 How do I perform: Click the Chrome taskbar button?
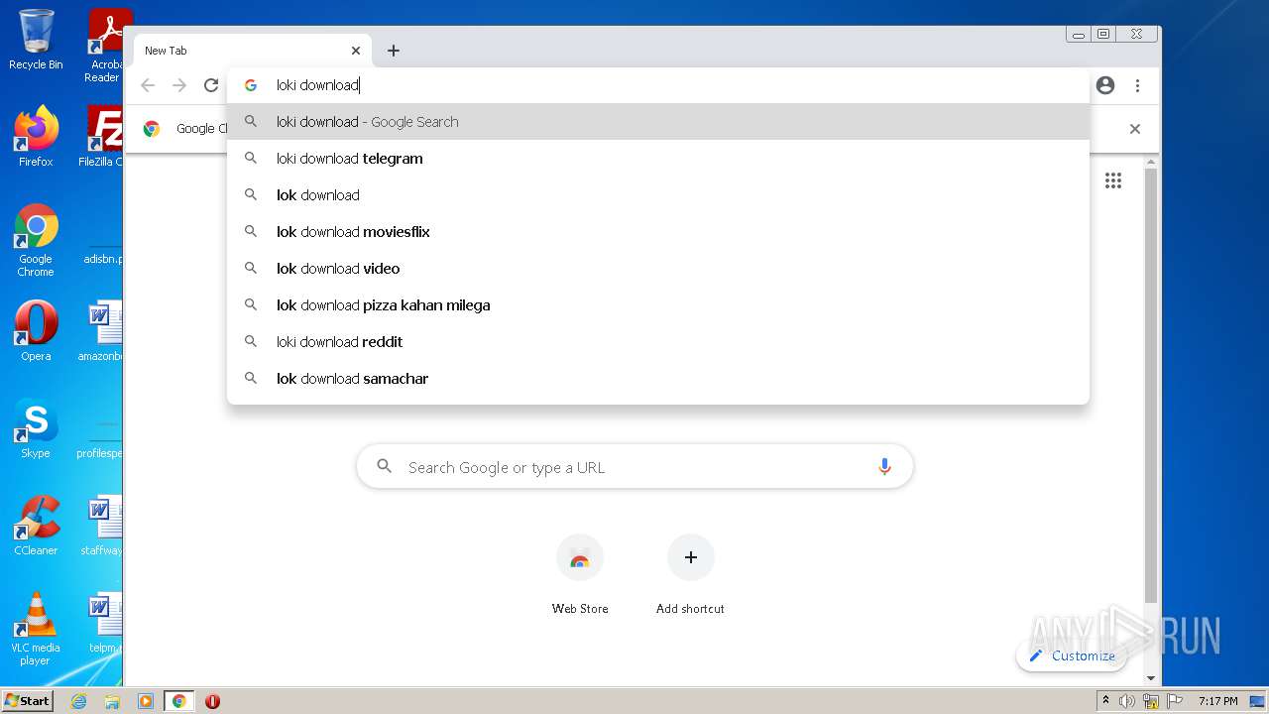(179, 701)
